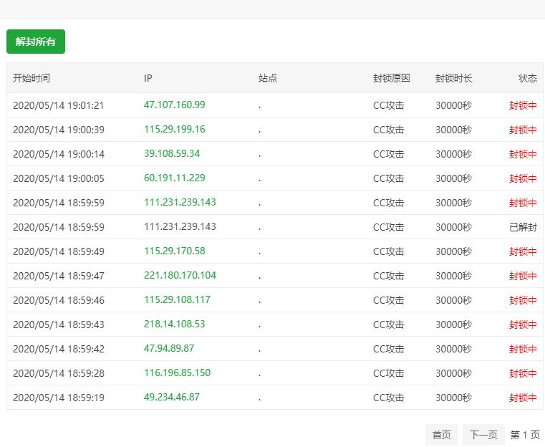Click 封锁中 in 115.29.170.58 row

click(x=523, y=251)
